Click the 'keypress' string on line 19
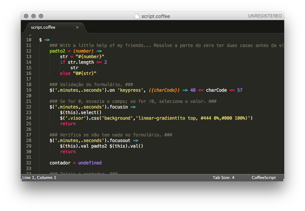This screenshot has height=211, width=305. click(x=130, y=90)
